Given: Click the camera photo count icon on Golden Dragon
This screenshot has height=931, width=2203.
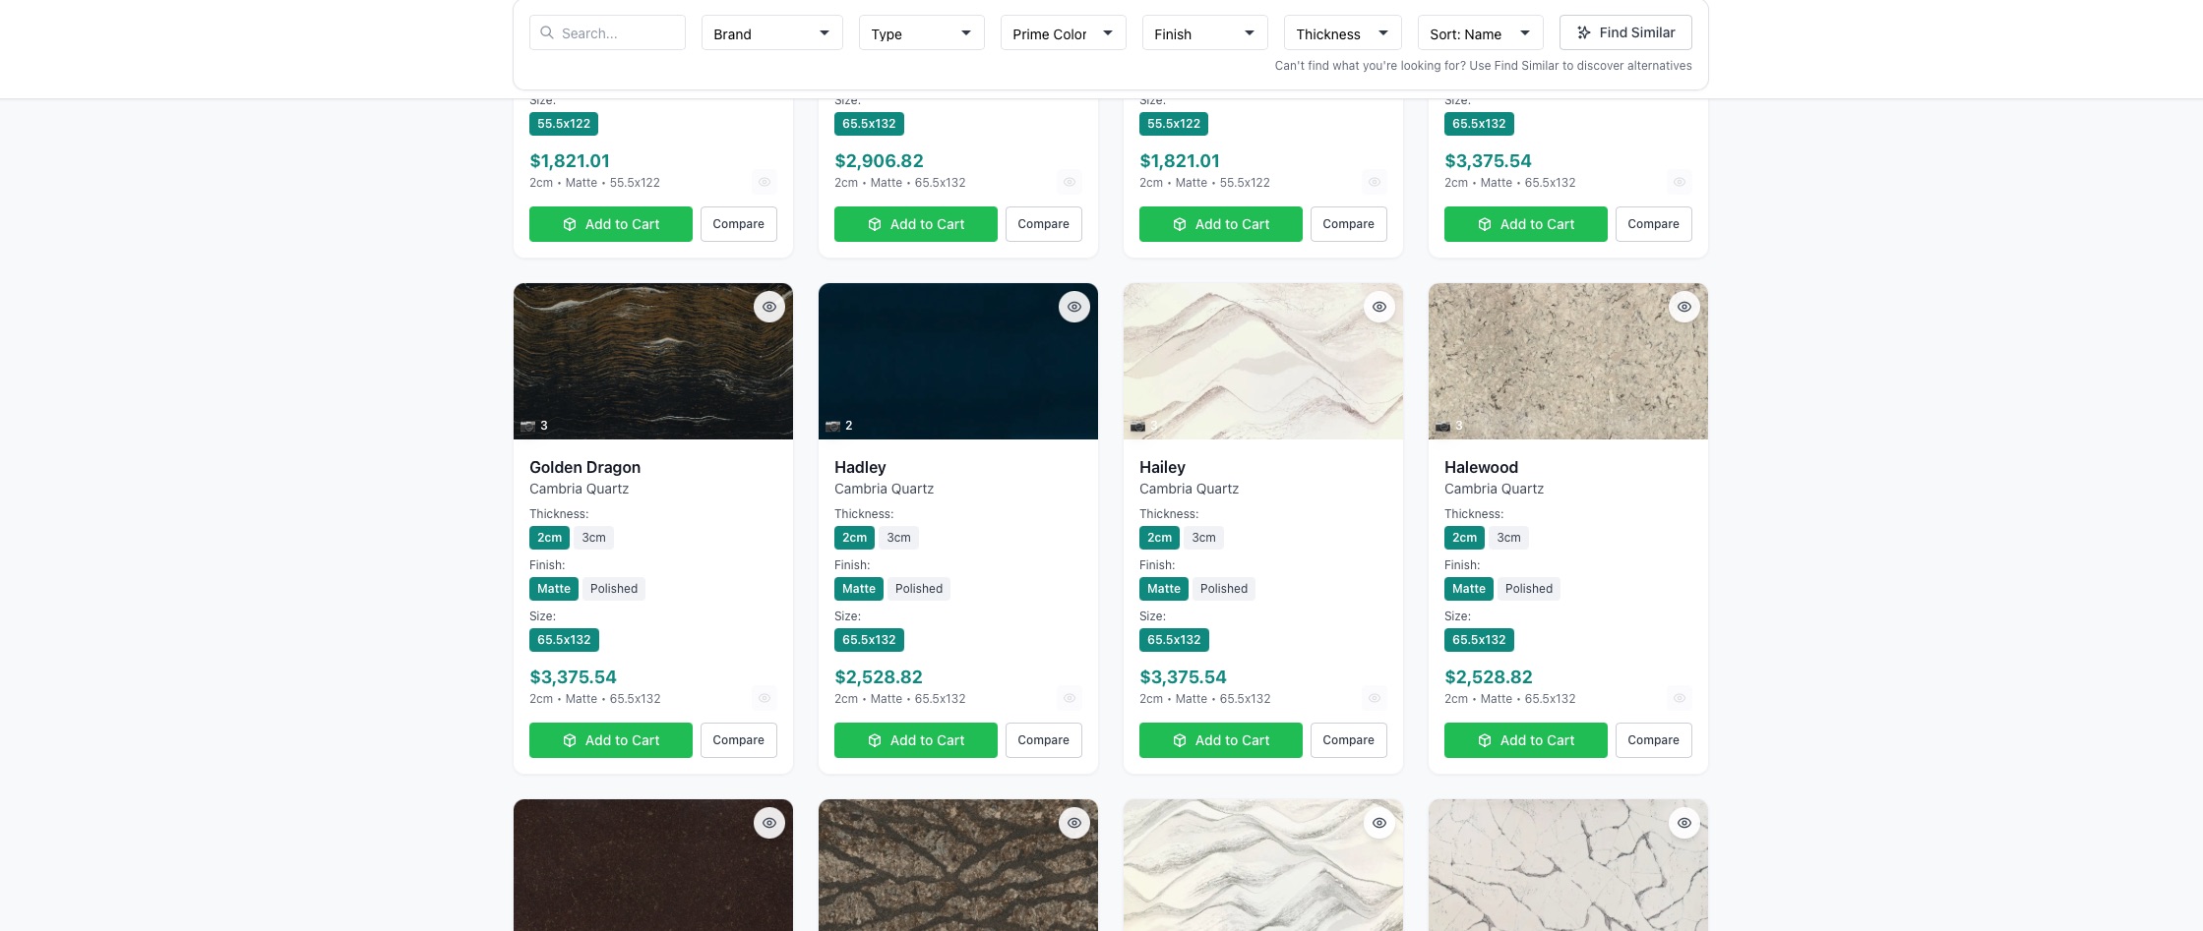Looking at the screenshot, I should click(x=528, y=426).
